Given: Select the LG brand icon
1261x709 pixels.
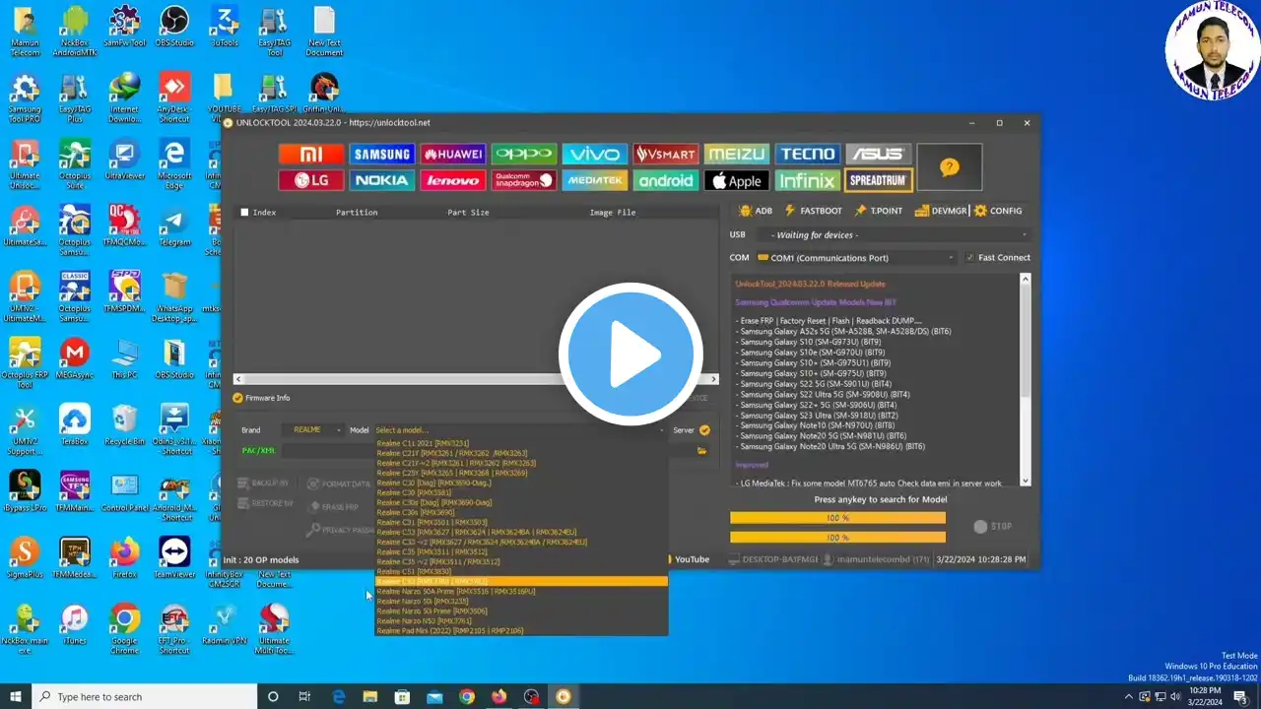Looking at the screenshot, I should tap(311, 180).
